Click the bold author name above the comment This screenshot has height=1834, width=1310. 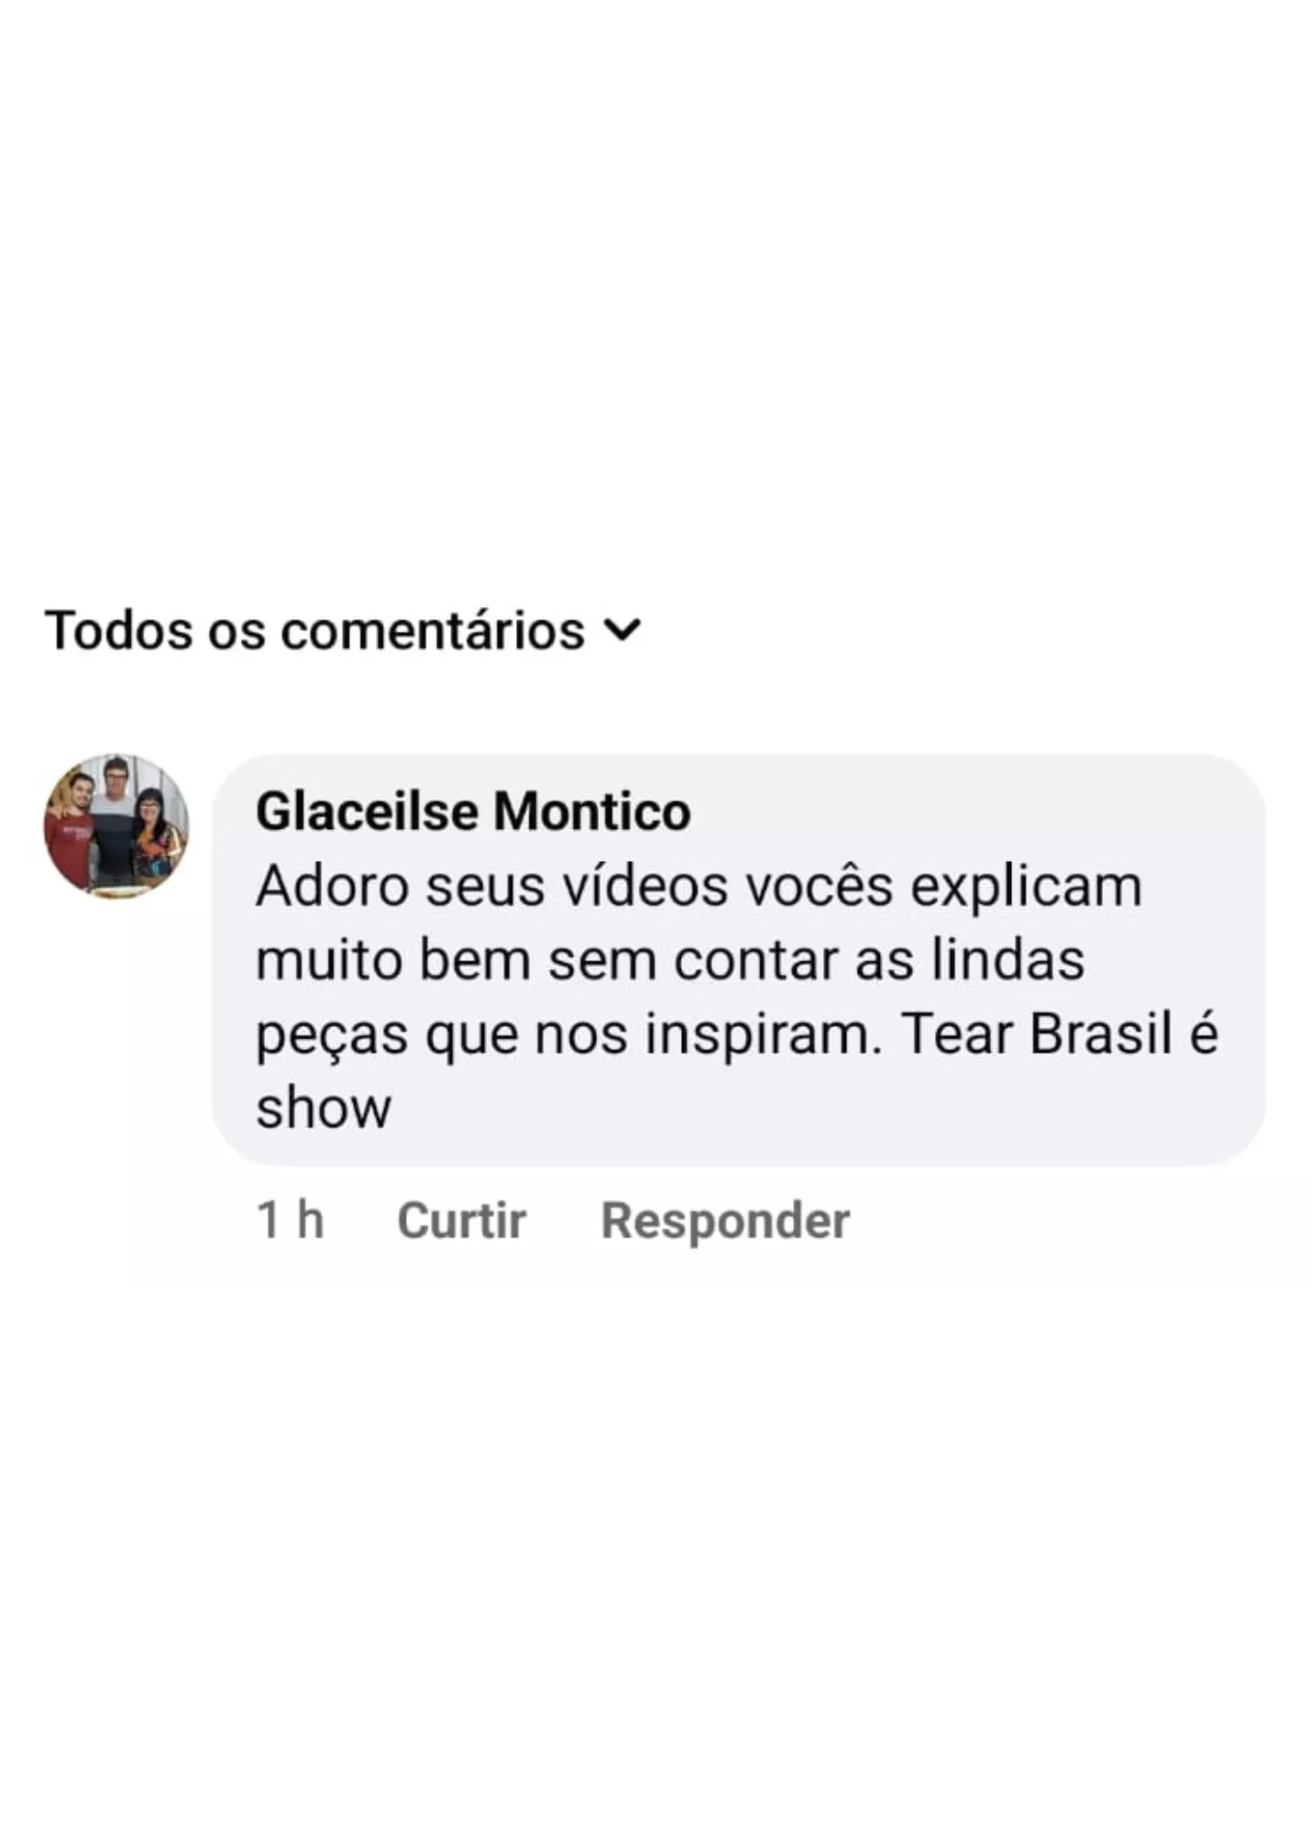pos(473,812)
